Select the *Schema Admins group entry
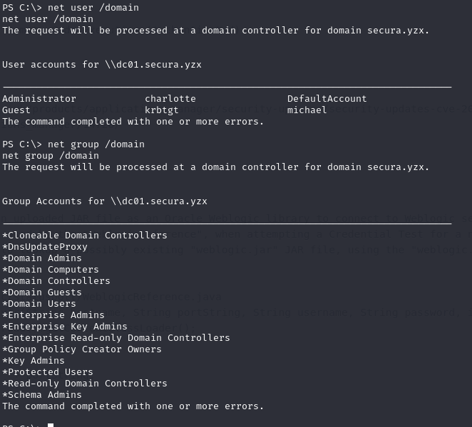The image size is (472, 427). click(42, 395)
